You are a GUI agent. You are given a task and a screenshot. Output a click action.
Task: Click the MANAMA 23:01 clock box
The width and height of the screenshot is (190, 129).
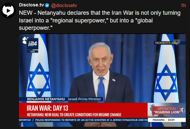[167, 120]
